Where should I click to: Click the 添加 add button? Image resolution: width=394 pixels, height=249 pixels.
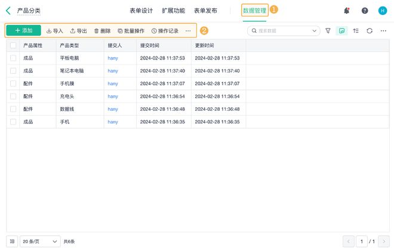24,30
